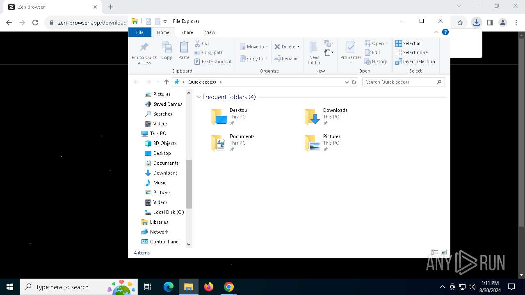
Task: Open the Open button dropdown arrow
Action: click(x=387, y=43)
